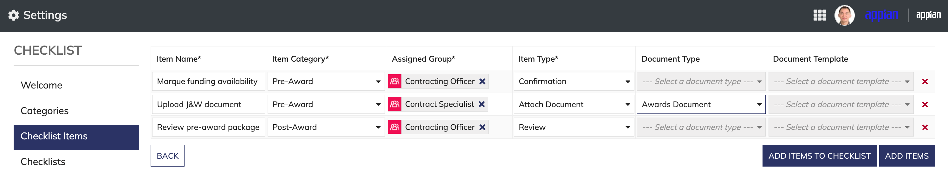Click the BACK button
This screenshot has width=948, height=177.
(x=167, y=156)
